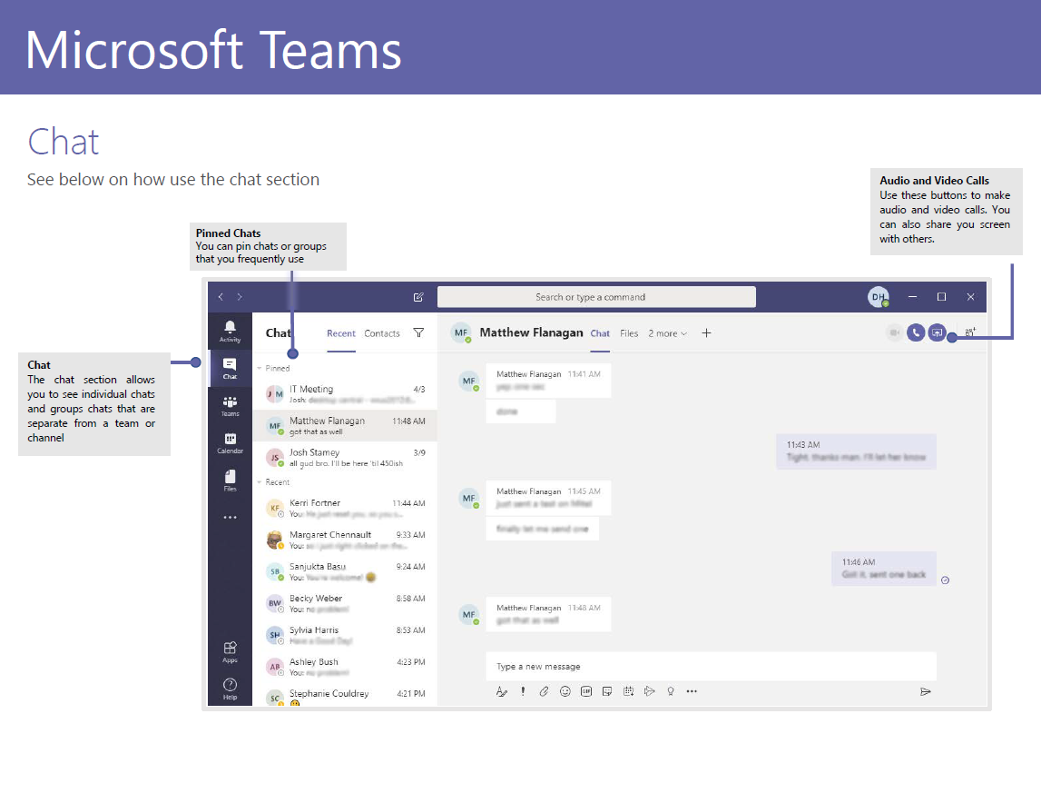This screenshot has width=1041, height=803.
Task: Open the Ashley Bush chat
Action: (345, 667)
